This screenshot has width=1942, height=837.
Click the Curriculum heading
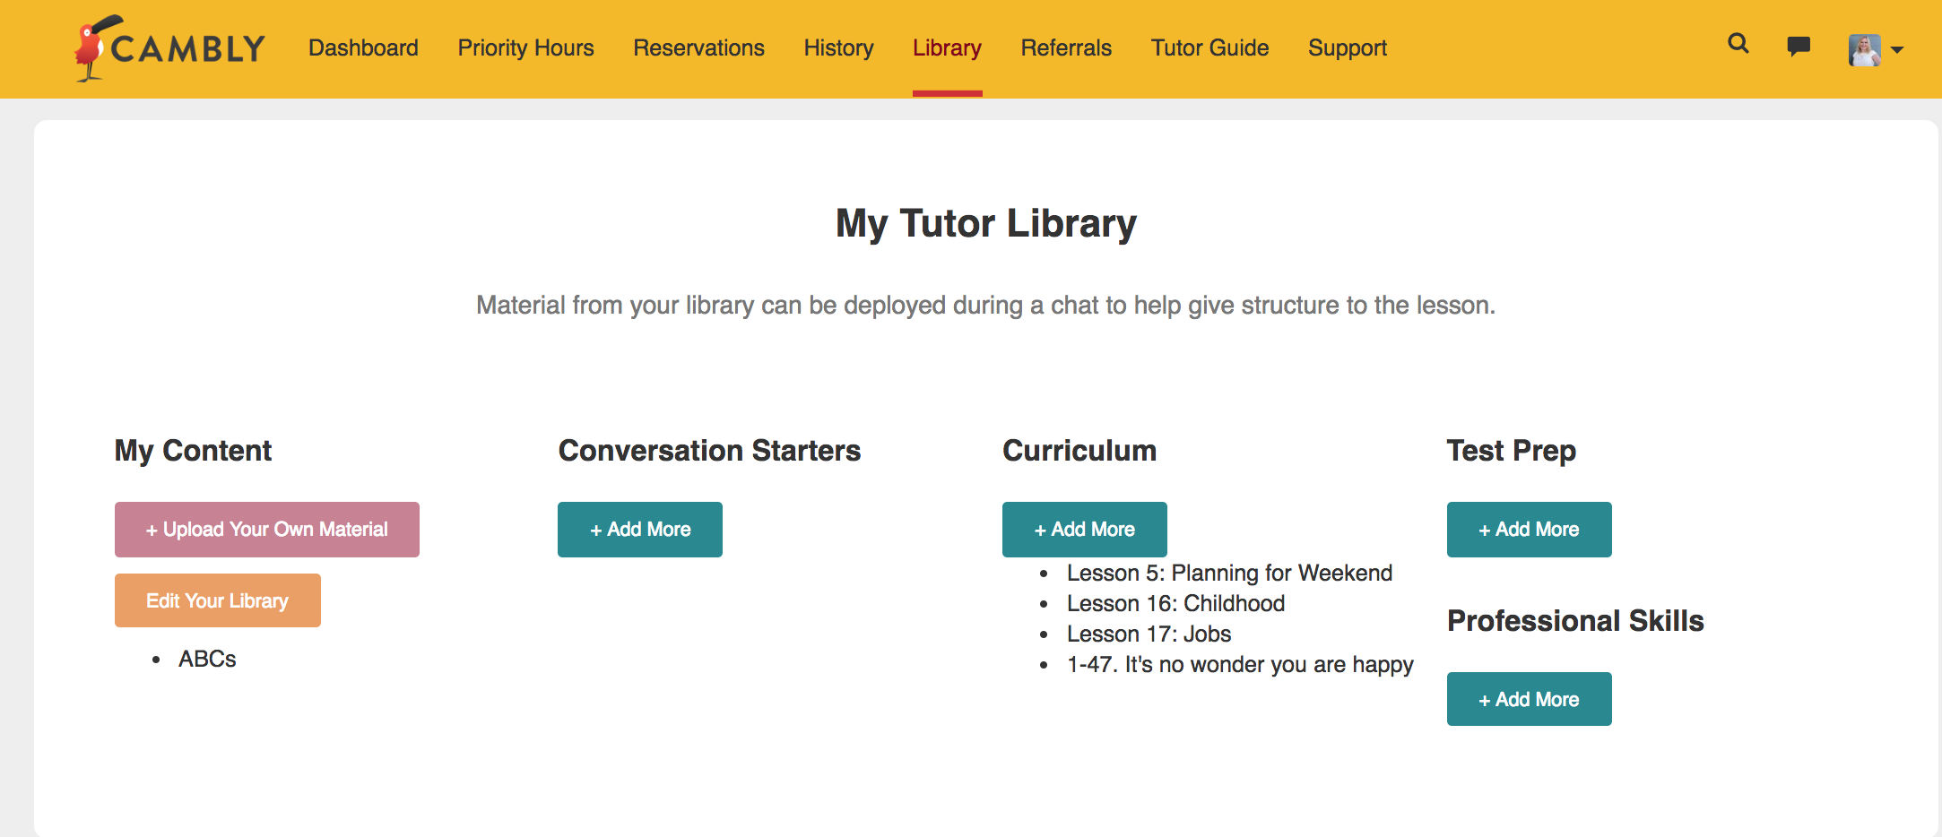tap(1079, 451)
